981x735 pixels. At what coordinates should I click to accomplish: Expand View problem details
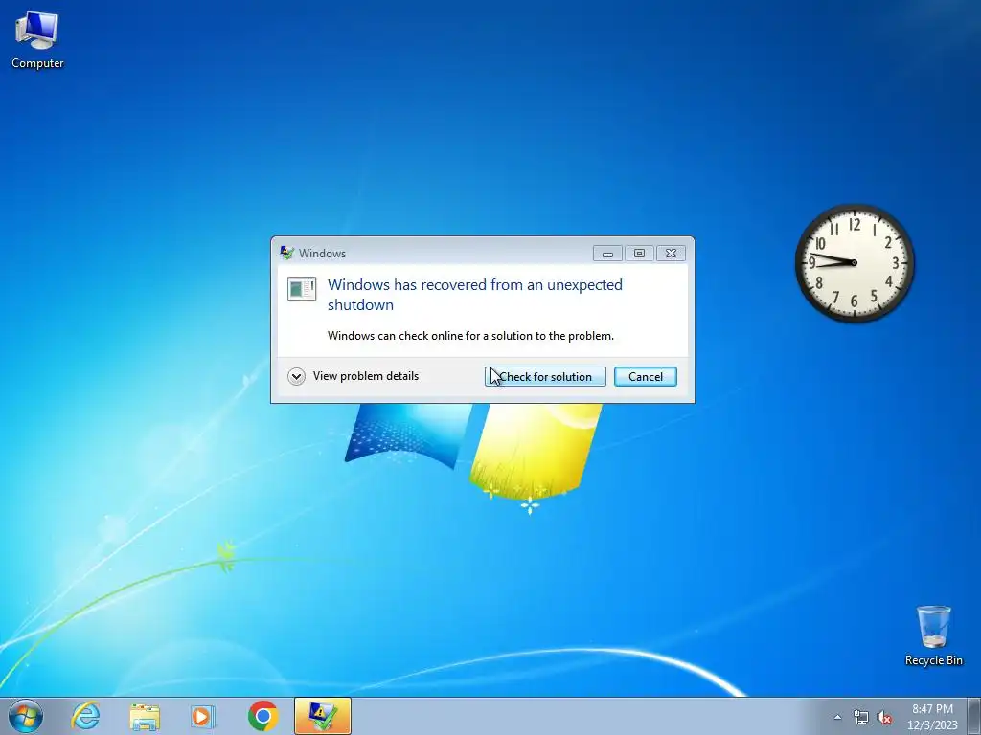[x=354, y=376]
